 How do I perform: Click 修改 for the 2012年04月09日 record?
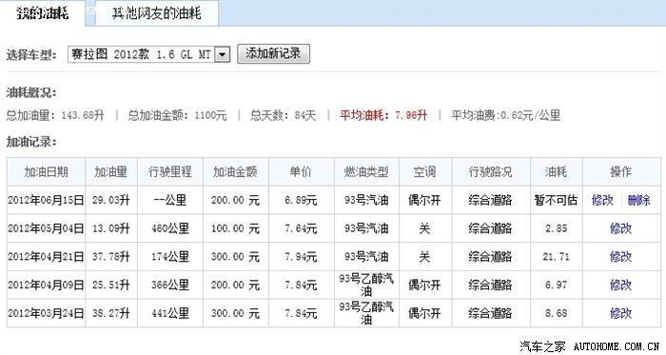pyautogui.click(x=620, y=285)
